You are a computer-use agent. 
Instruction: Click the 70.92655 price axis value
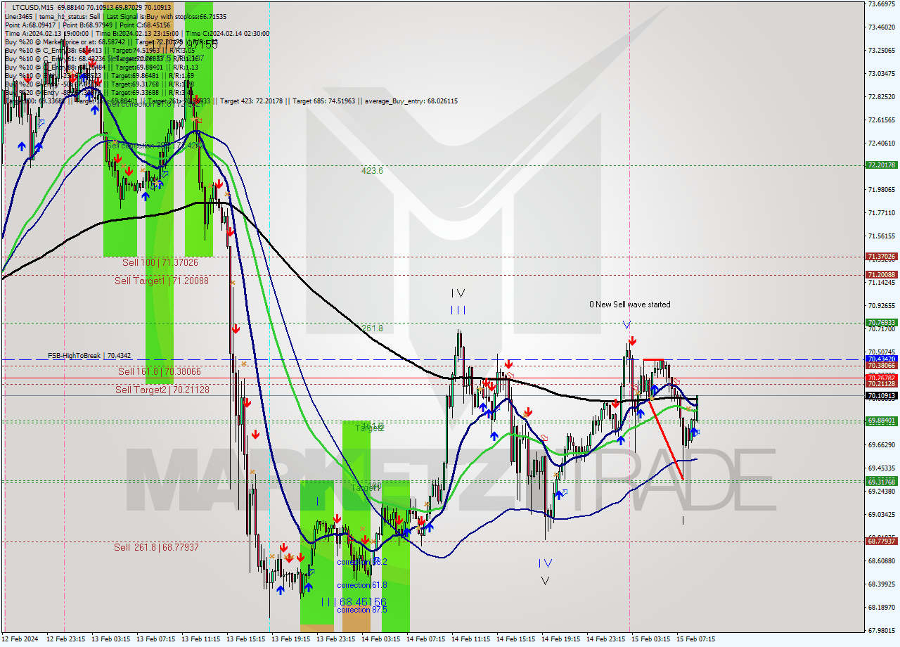pyautogui.click(x=881, y=305)
